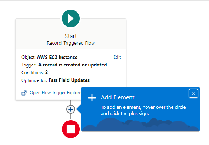This screenshot has width=209, height=145.
Task: Click the trigger value 'A record is created or updated'
Action: click(x=72, y=65)
